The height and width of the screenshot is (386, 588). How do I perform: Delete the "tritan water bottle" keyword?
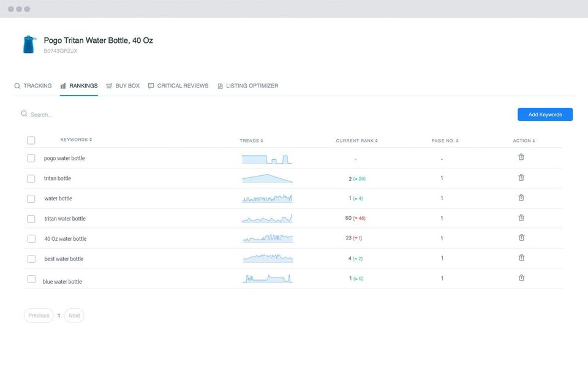pos(521,218)
